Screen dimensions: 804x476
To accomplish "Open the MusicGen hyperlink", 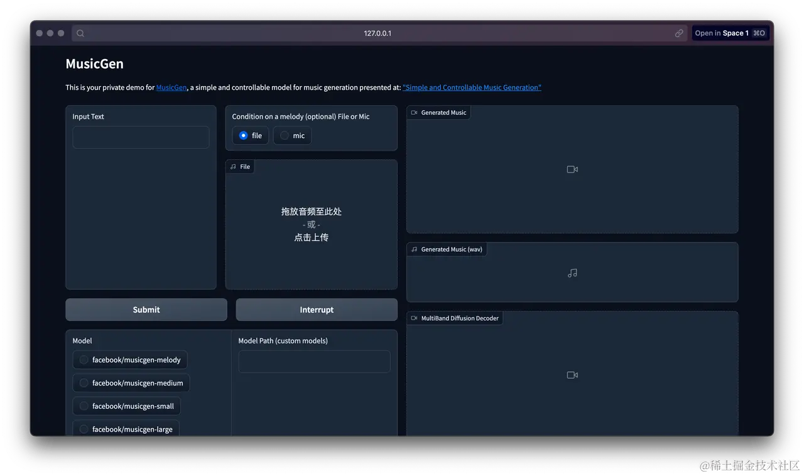I will click(x=171, y=88).
